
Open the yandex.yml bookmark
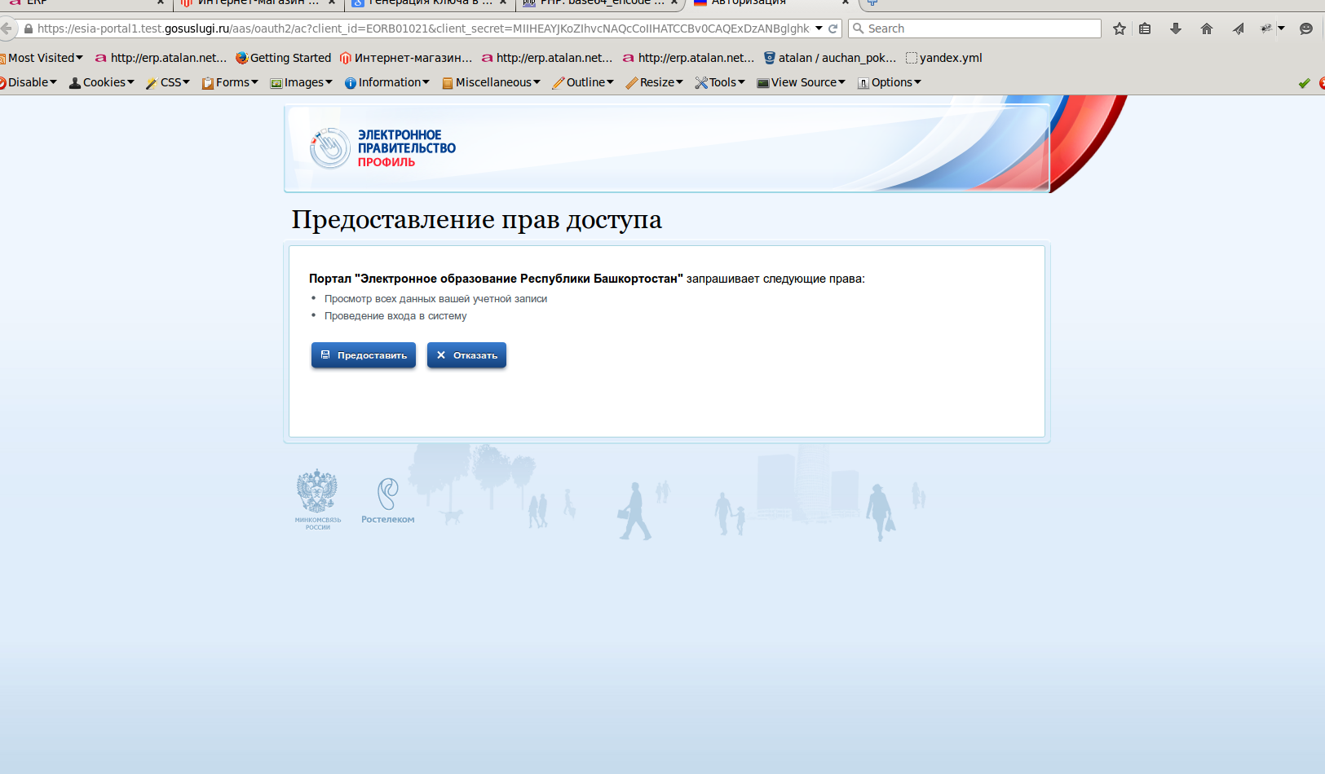coord(943,58)
